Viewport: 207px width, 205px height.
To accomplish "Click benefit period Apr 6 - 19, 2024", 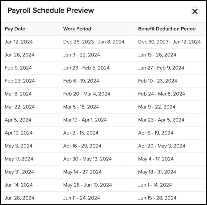I will pos(155,133).
